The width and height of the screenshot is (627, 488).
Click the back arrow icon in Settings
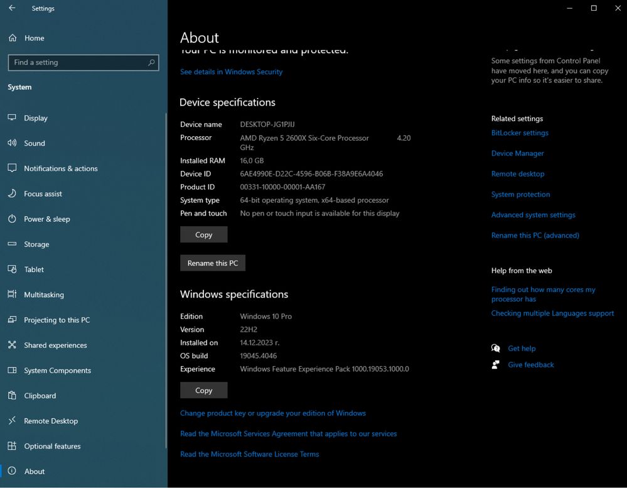(12, 8)
